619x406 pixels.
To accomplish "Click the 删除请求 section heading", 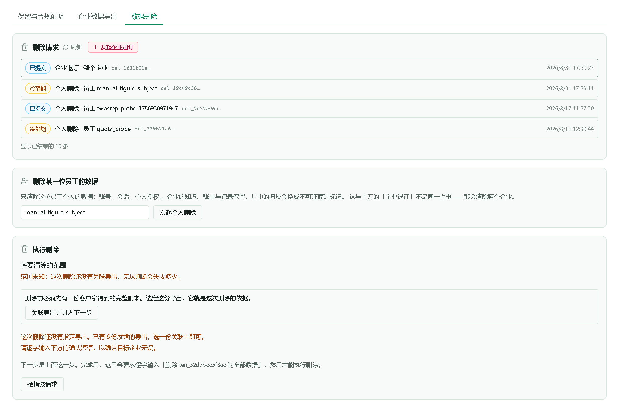I will 45,47.
